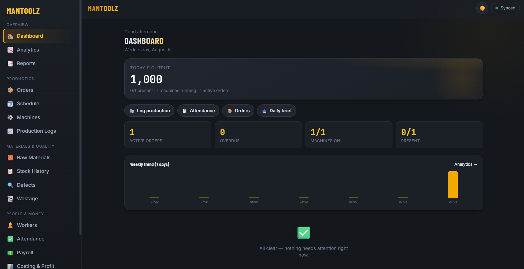
Task: Click the MANTOOLZ logo in sidebar
Action: click(x=23, y=11)
